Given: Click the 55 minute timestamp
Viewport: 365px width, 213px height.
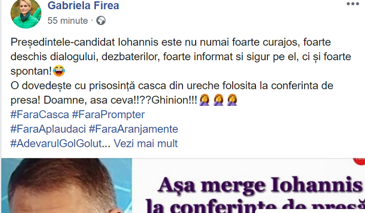Looking at the screenshot, I should (68, 21).
